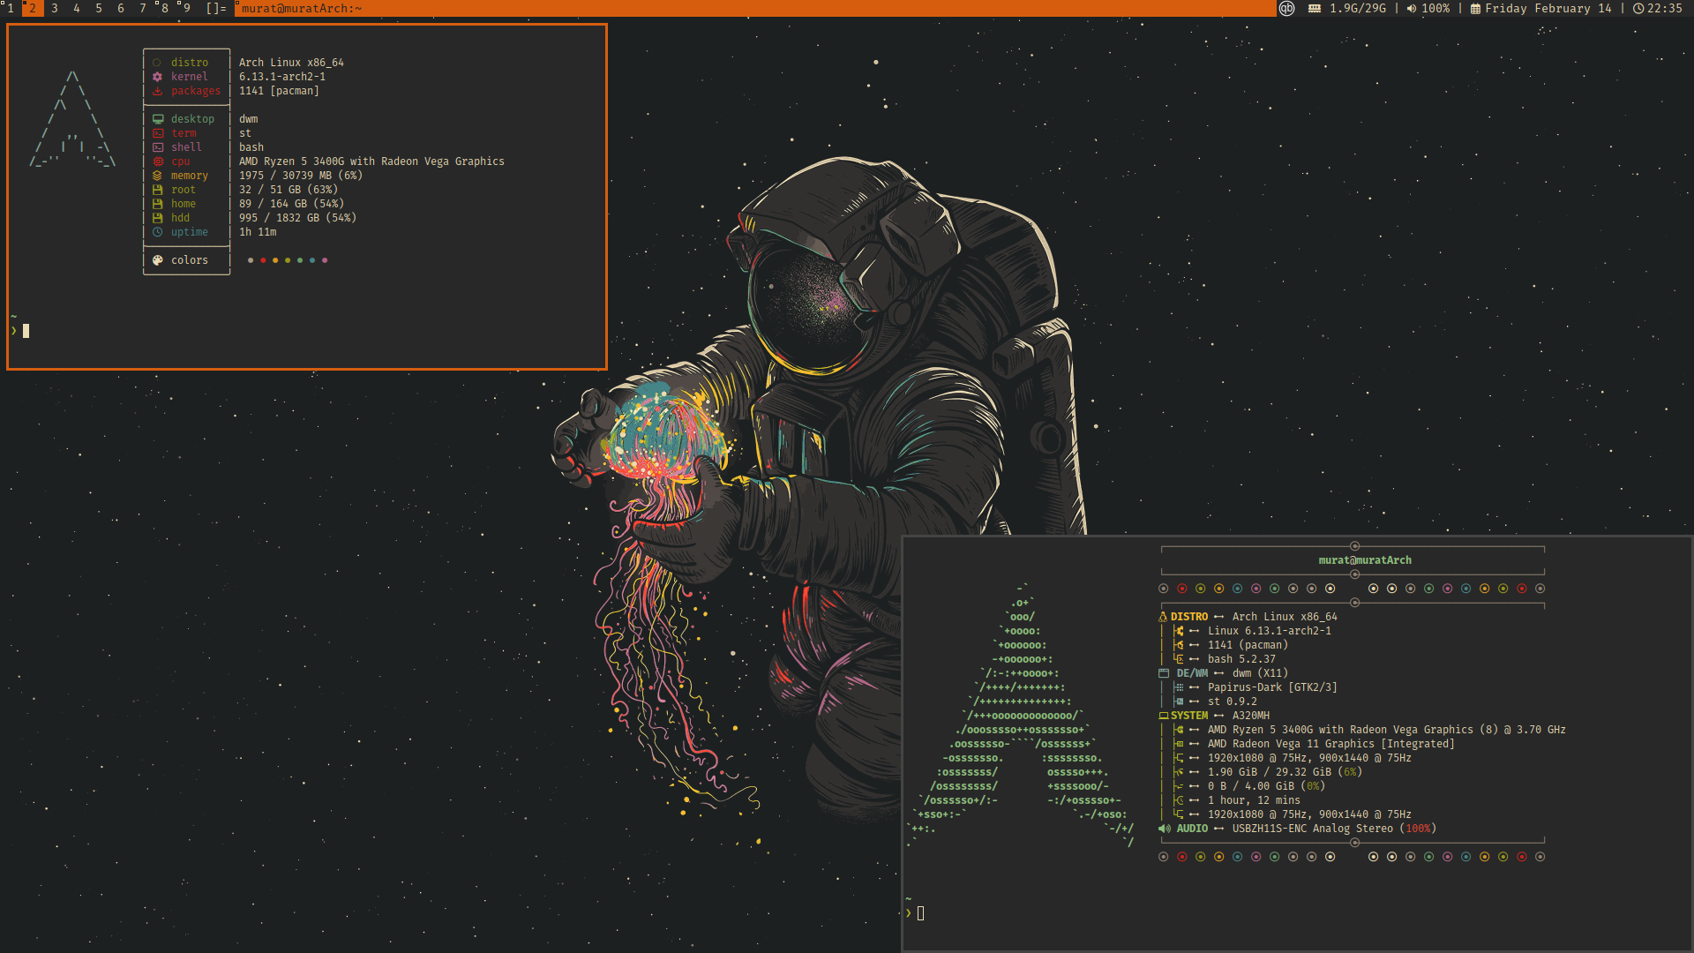Screen dimensions: 1694x953
Task: Switch to dwm tag 7
Action: tap(143, 8)
